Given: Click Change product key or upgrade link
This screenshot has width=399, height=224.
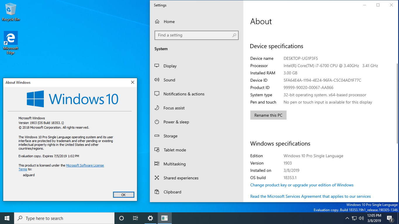Looking at the screenshot, I should 302,185.
